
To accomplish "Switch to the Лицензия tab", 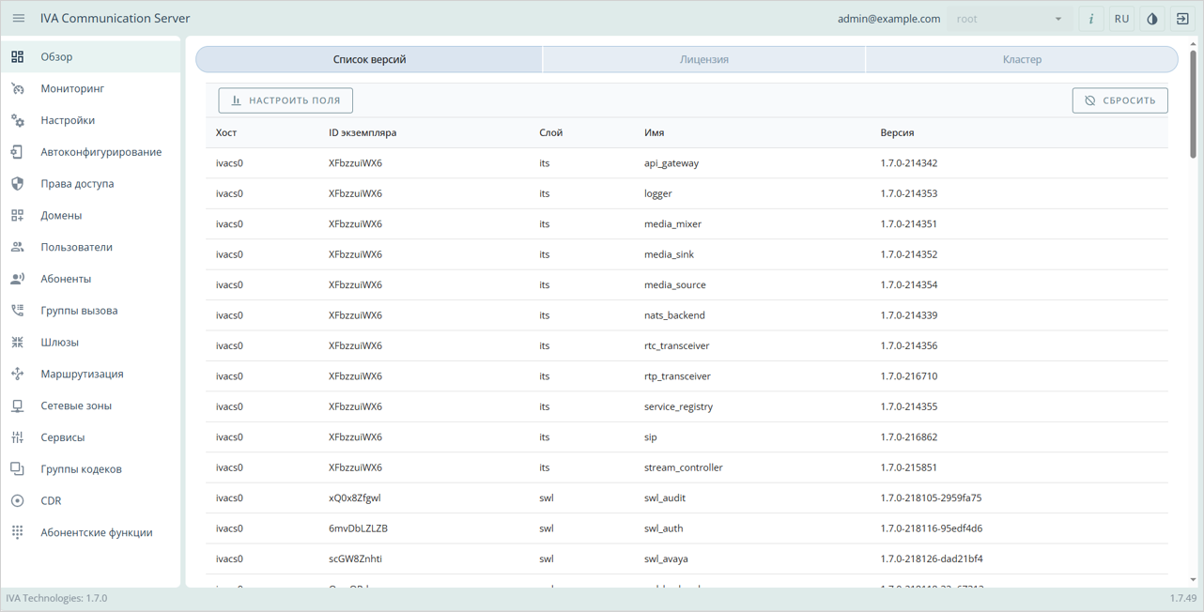I will click(703, 59).
